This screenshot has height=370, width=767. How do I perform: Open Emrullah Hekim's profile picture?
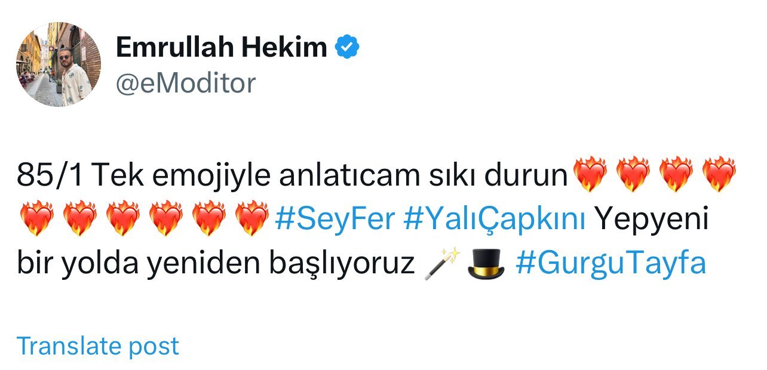tap(58, 64)
